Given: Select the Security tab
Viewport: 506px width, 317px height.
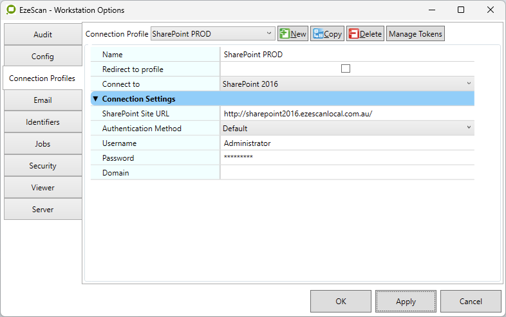Looking at the screenshot, I should click(x=42, y=166).
